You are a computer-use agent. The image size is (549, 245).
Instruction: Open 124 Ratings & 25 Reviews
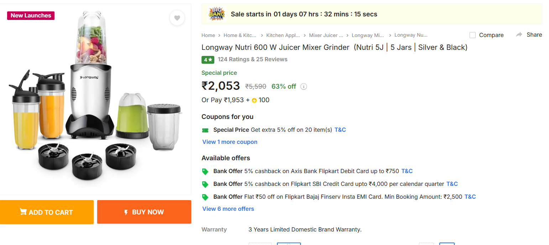pyautogui.click(x=252, y=59)
